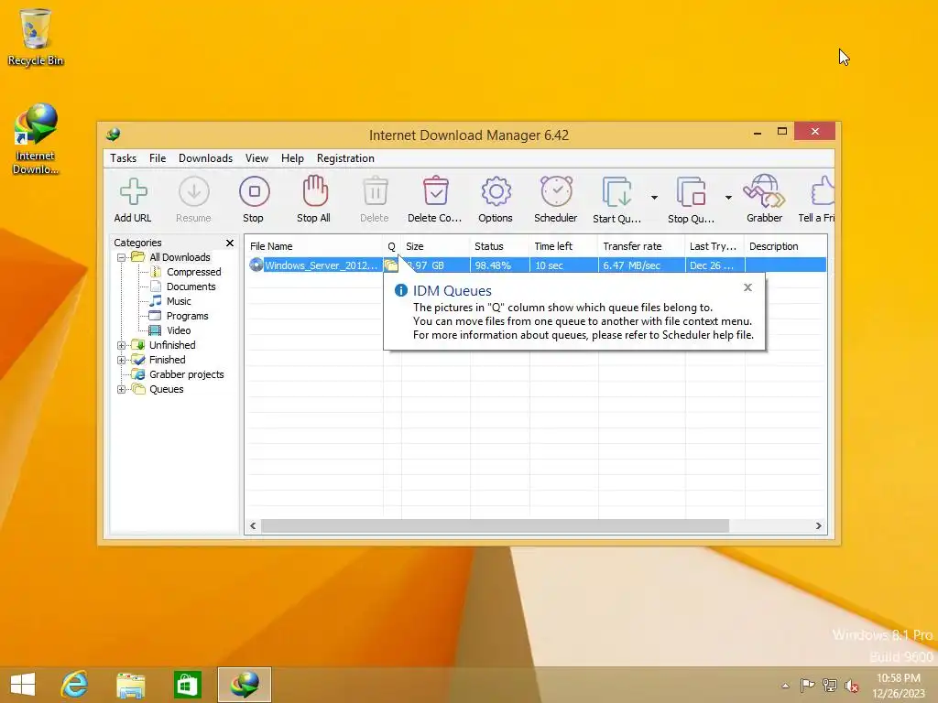The width and height of the screenshot is (938, 703).
Task: Expand the Queues category node
Action: point(122,389)
